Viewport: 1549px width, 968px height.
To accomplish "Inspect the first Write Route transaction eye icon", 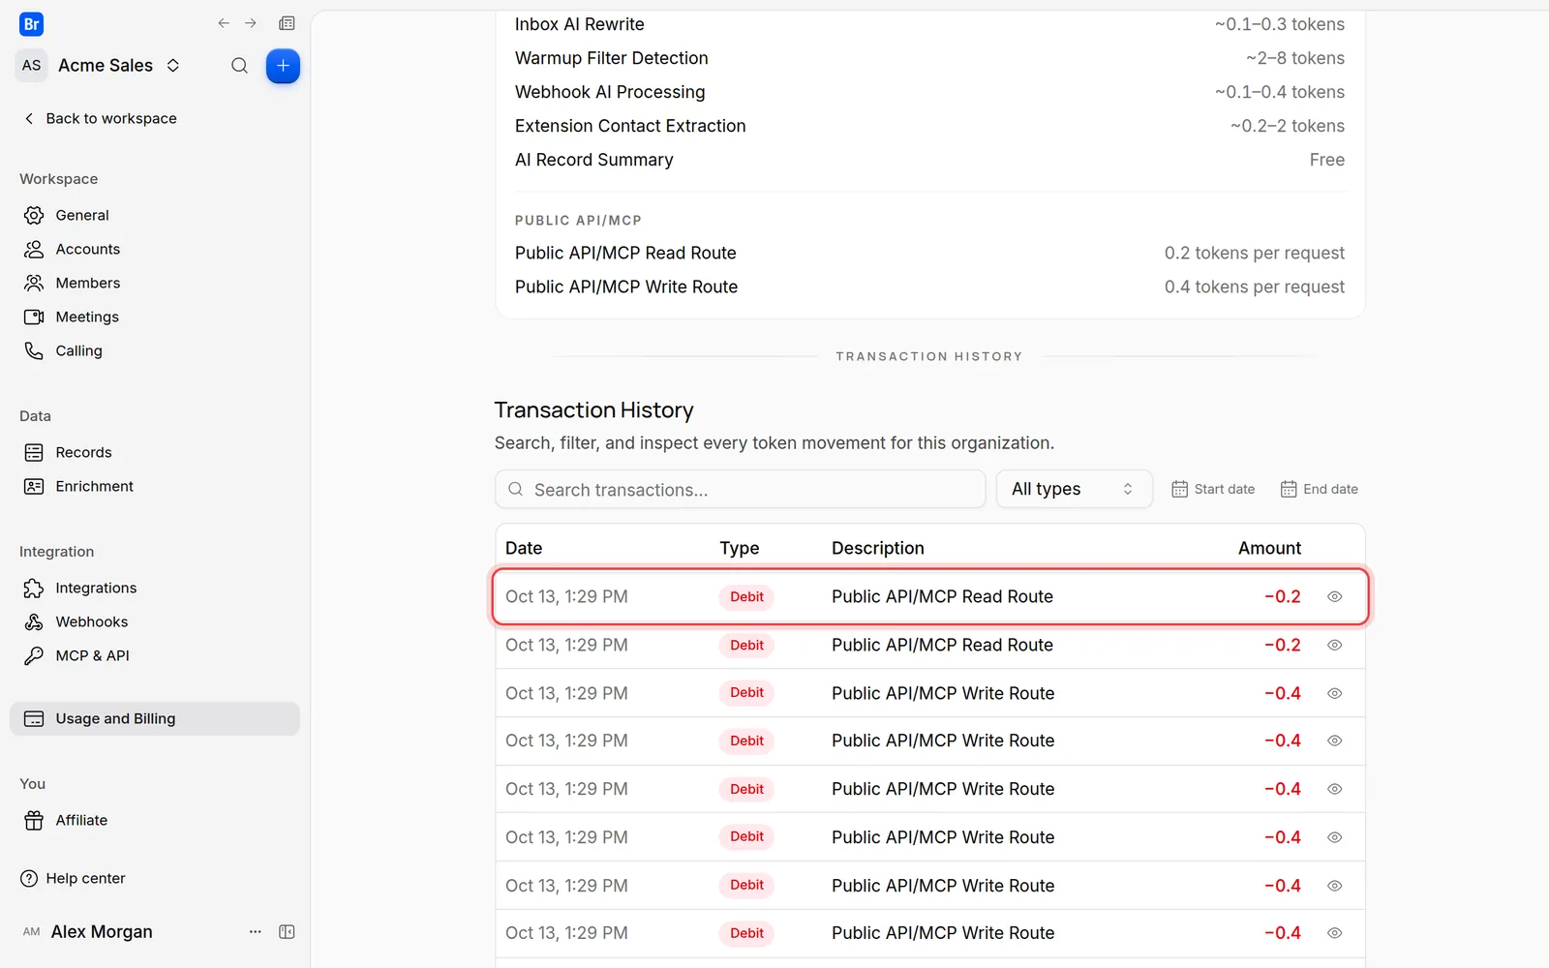I will coord(1334,693).
